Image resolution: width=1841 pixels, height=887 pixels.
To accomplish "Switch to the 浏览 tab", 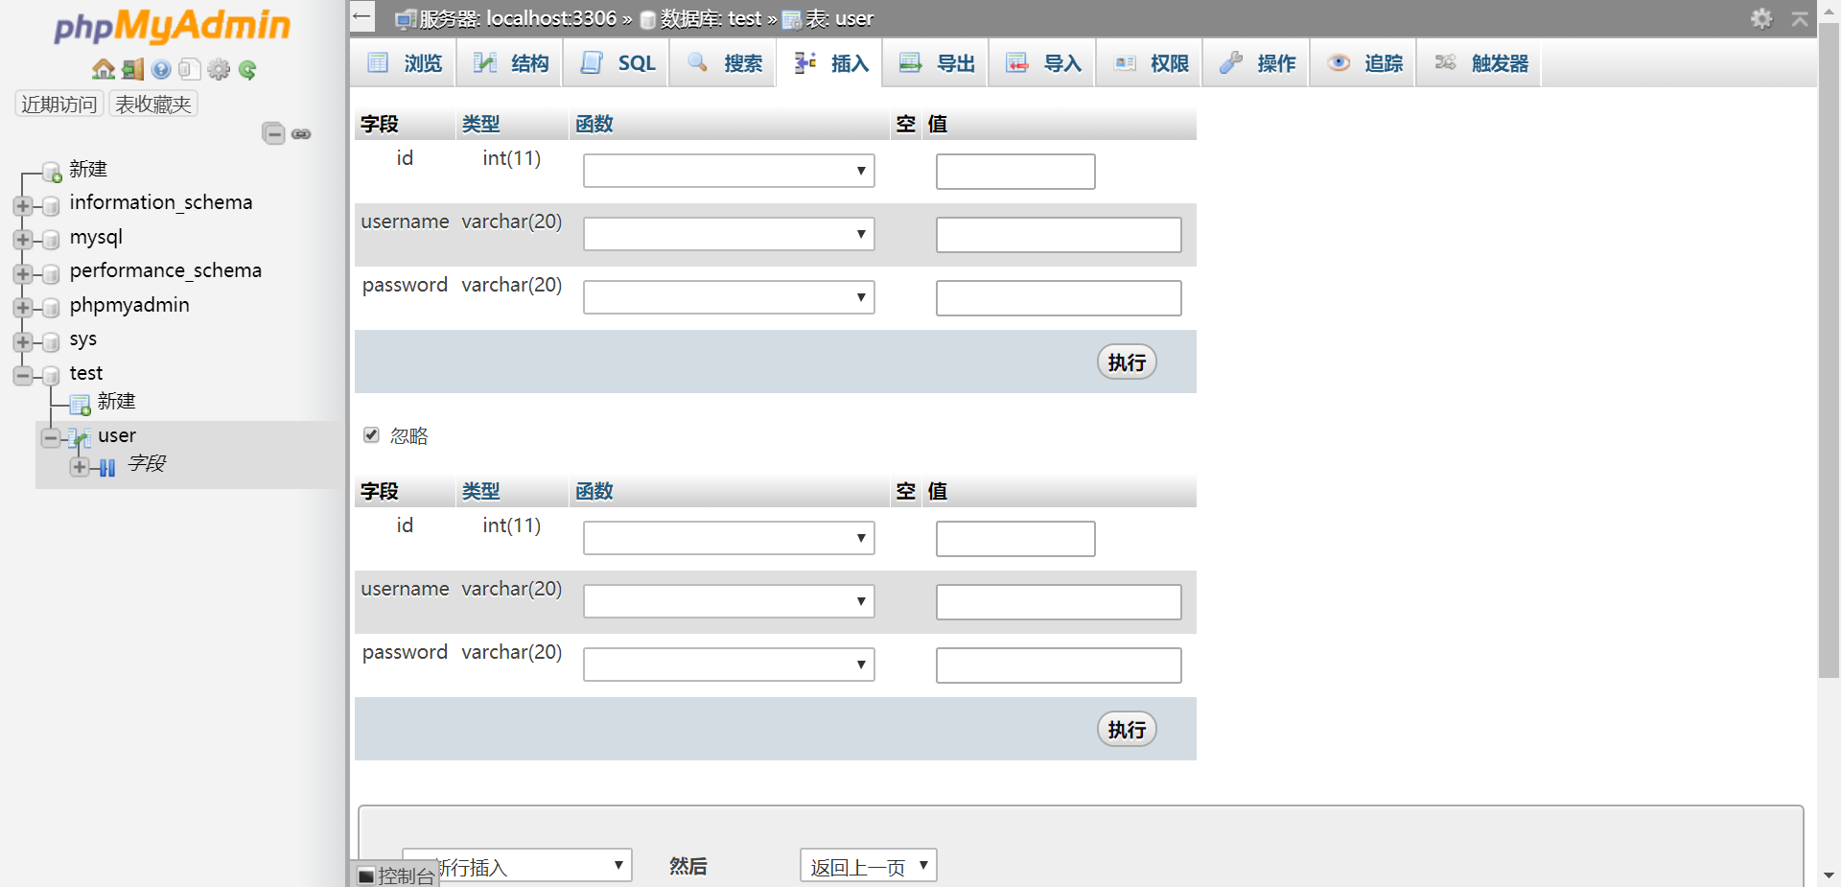I will click(x=404, y=63).
